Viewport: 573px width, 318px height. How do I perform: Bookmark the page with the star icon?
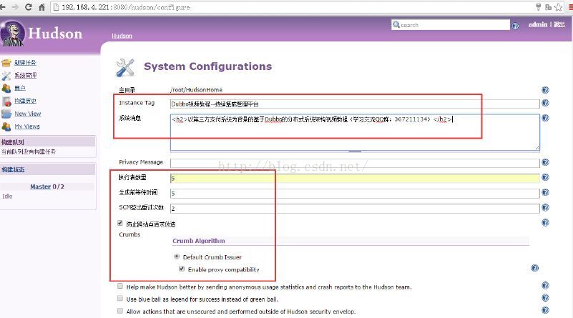559,7
